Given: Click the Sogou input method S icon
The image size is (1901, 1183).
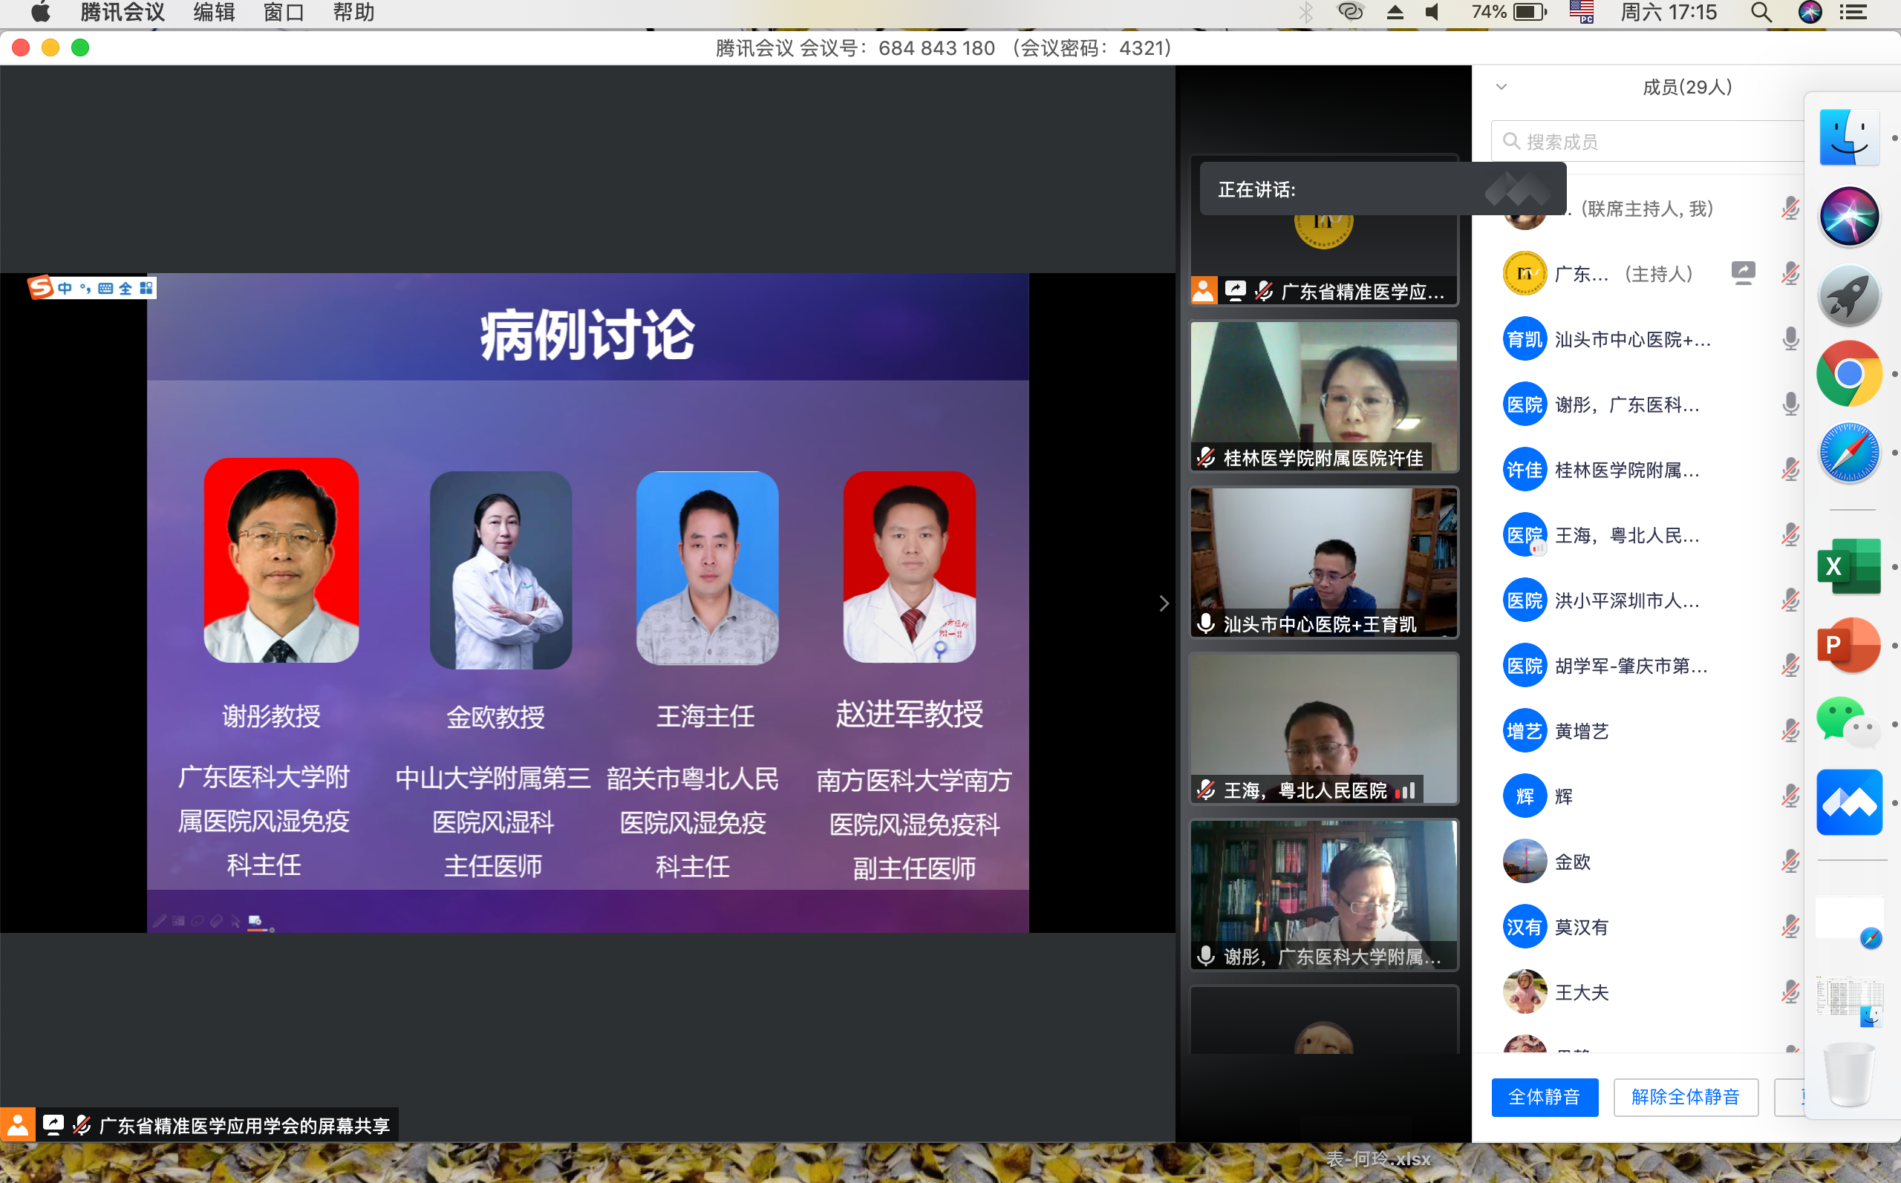Looking at the screenshot, I should [x=40, y=287].
